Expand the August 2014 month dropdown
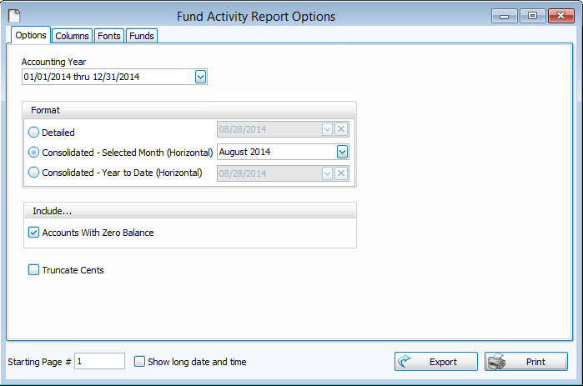Viewport: 583px width, 386px height. coord(341,152)
